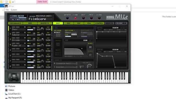Viewport: 176px width, 99px height.
Task: Open the Ensemble Hall effect selector
Action: (x=76, y=64)
